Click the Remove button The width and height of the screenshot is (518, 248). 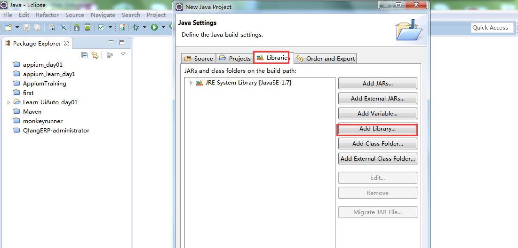(x=378, y=193)
